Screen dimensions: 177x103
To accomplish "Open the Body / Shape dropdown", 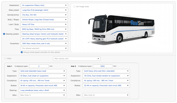I will [44, 19].
